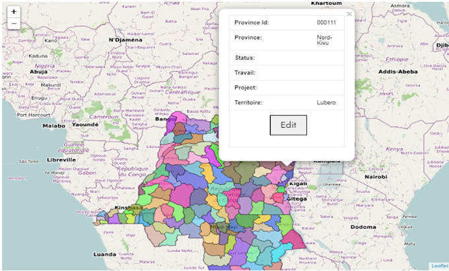Select the Lubero territoire value
The width and height of the screenshot is (449, 271).
pyautogui.click(x=326, y=102)
